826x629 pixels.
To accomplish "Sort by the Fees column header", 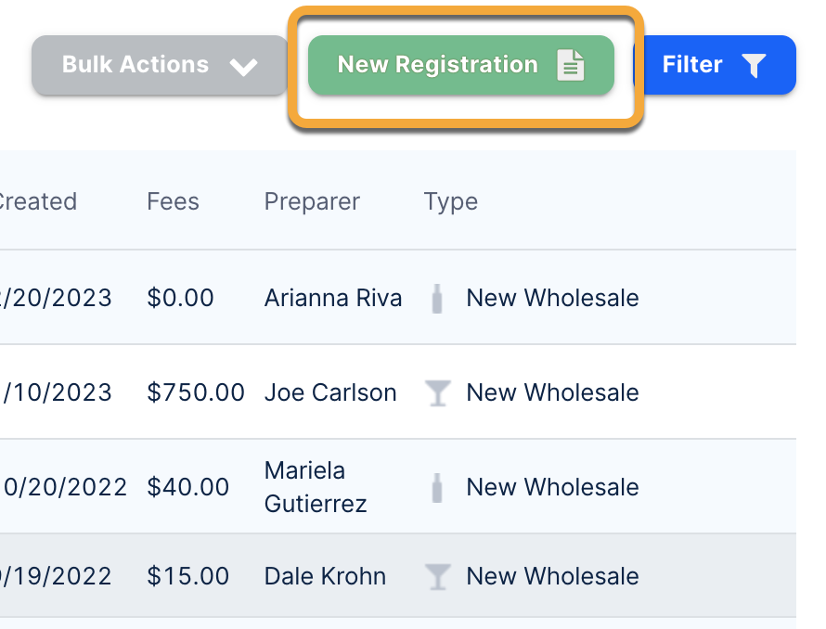I will click(x=173, y=201).
